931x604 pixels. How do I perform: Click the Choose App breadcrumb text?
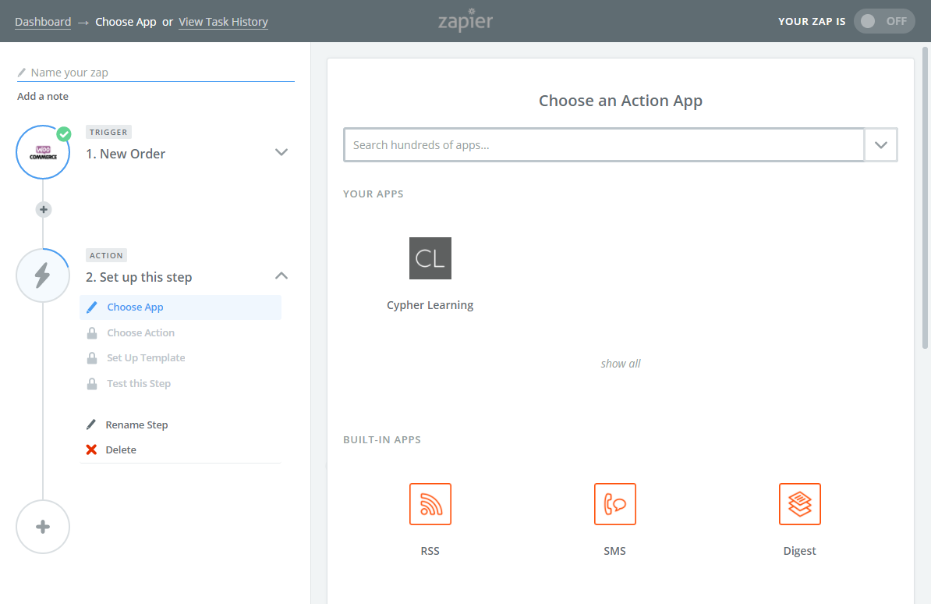126,22
